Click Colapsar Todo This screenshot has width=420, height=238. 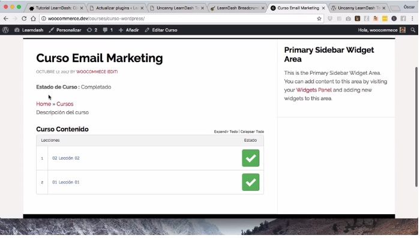(252, 132)
